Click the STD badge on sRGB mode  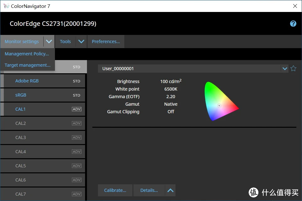(77, 95)
